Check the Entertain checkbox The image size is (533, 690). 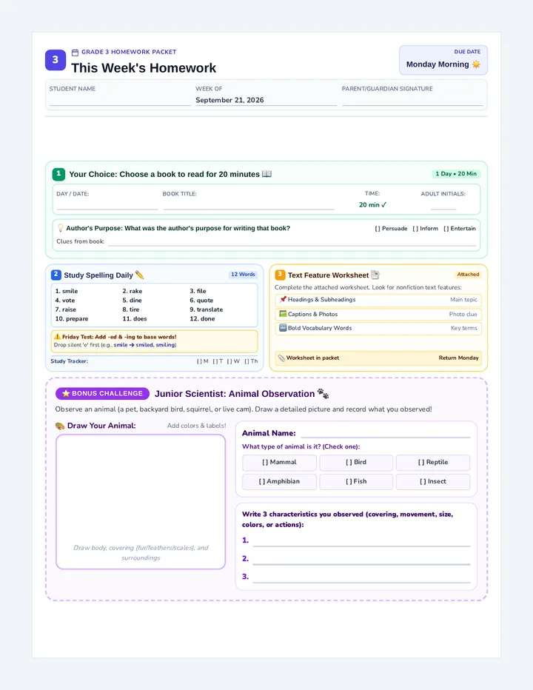coord(446,228)
